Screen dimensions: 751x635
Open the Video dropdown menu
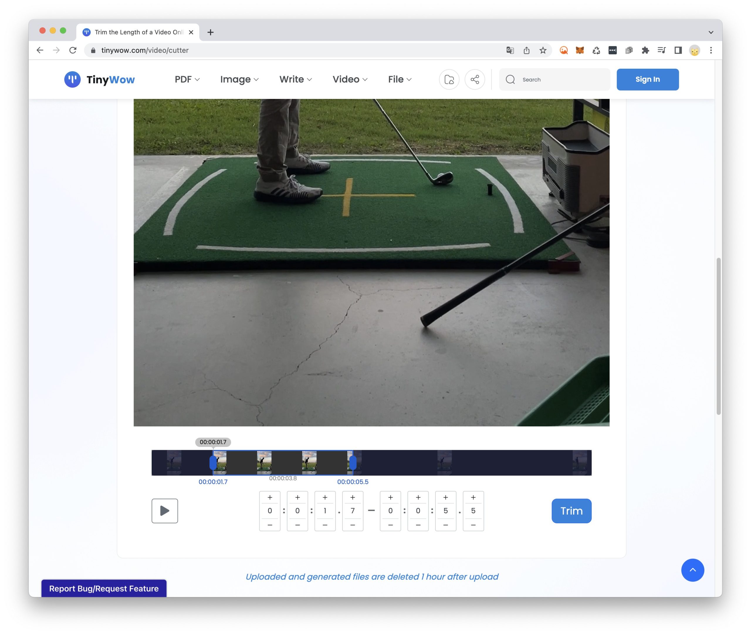click(x=349, y=79)
